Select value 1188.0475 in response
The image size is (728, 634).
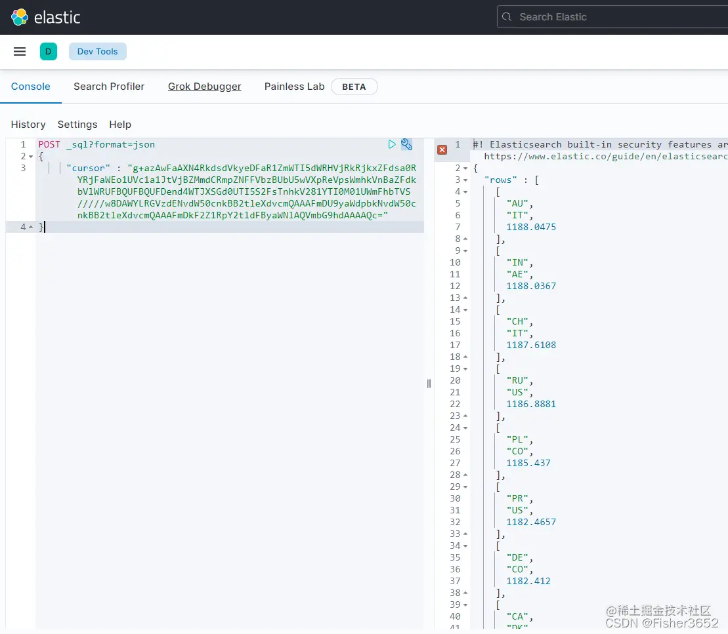tap(531, 228)
